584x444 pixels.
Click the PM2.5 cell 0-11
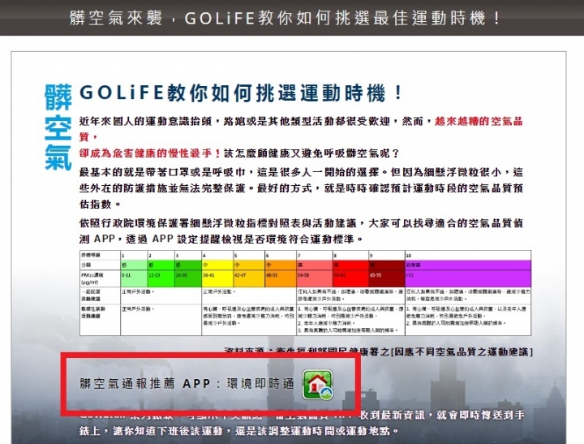[x=134, y=278]
